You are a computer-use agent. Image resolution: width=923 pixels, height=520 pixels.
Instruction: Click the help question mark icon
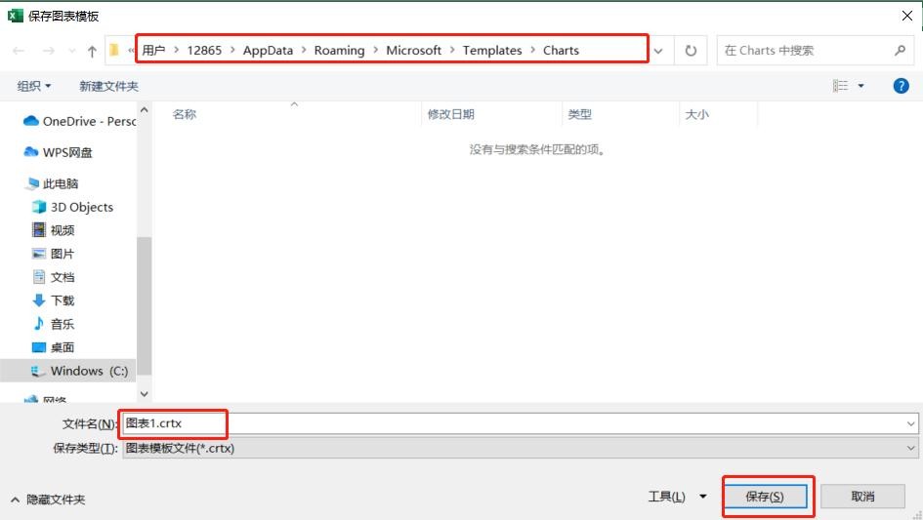[x=901, y=86]
